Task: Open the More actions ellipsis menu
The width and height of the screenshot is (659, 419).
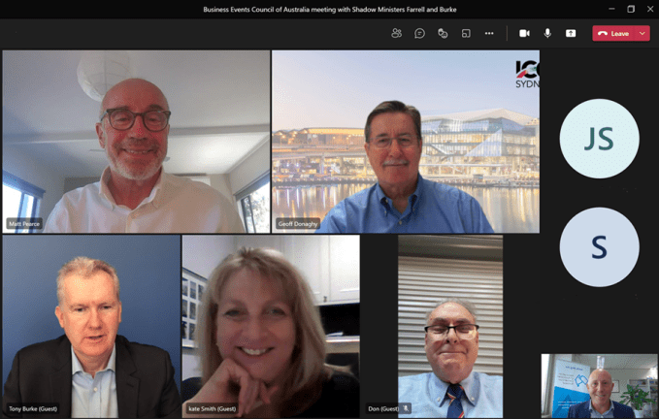Action: [x=489, y=33]
